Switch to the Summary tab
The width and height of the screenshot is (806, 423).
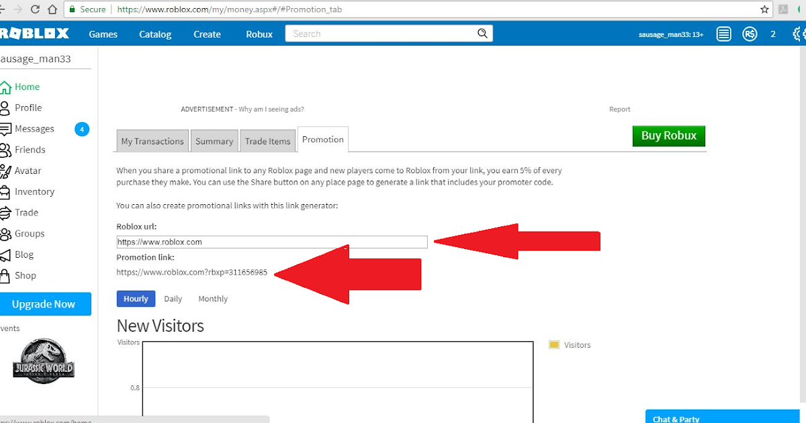214,141
